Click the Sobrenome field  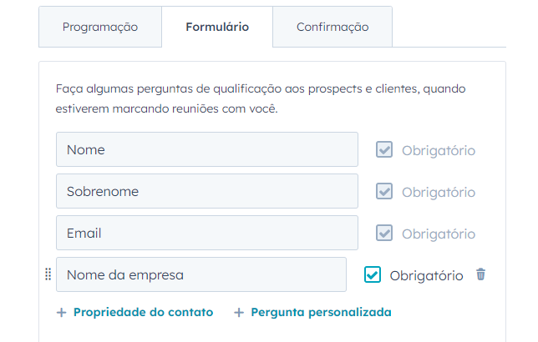(x=207, y=192)
